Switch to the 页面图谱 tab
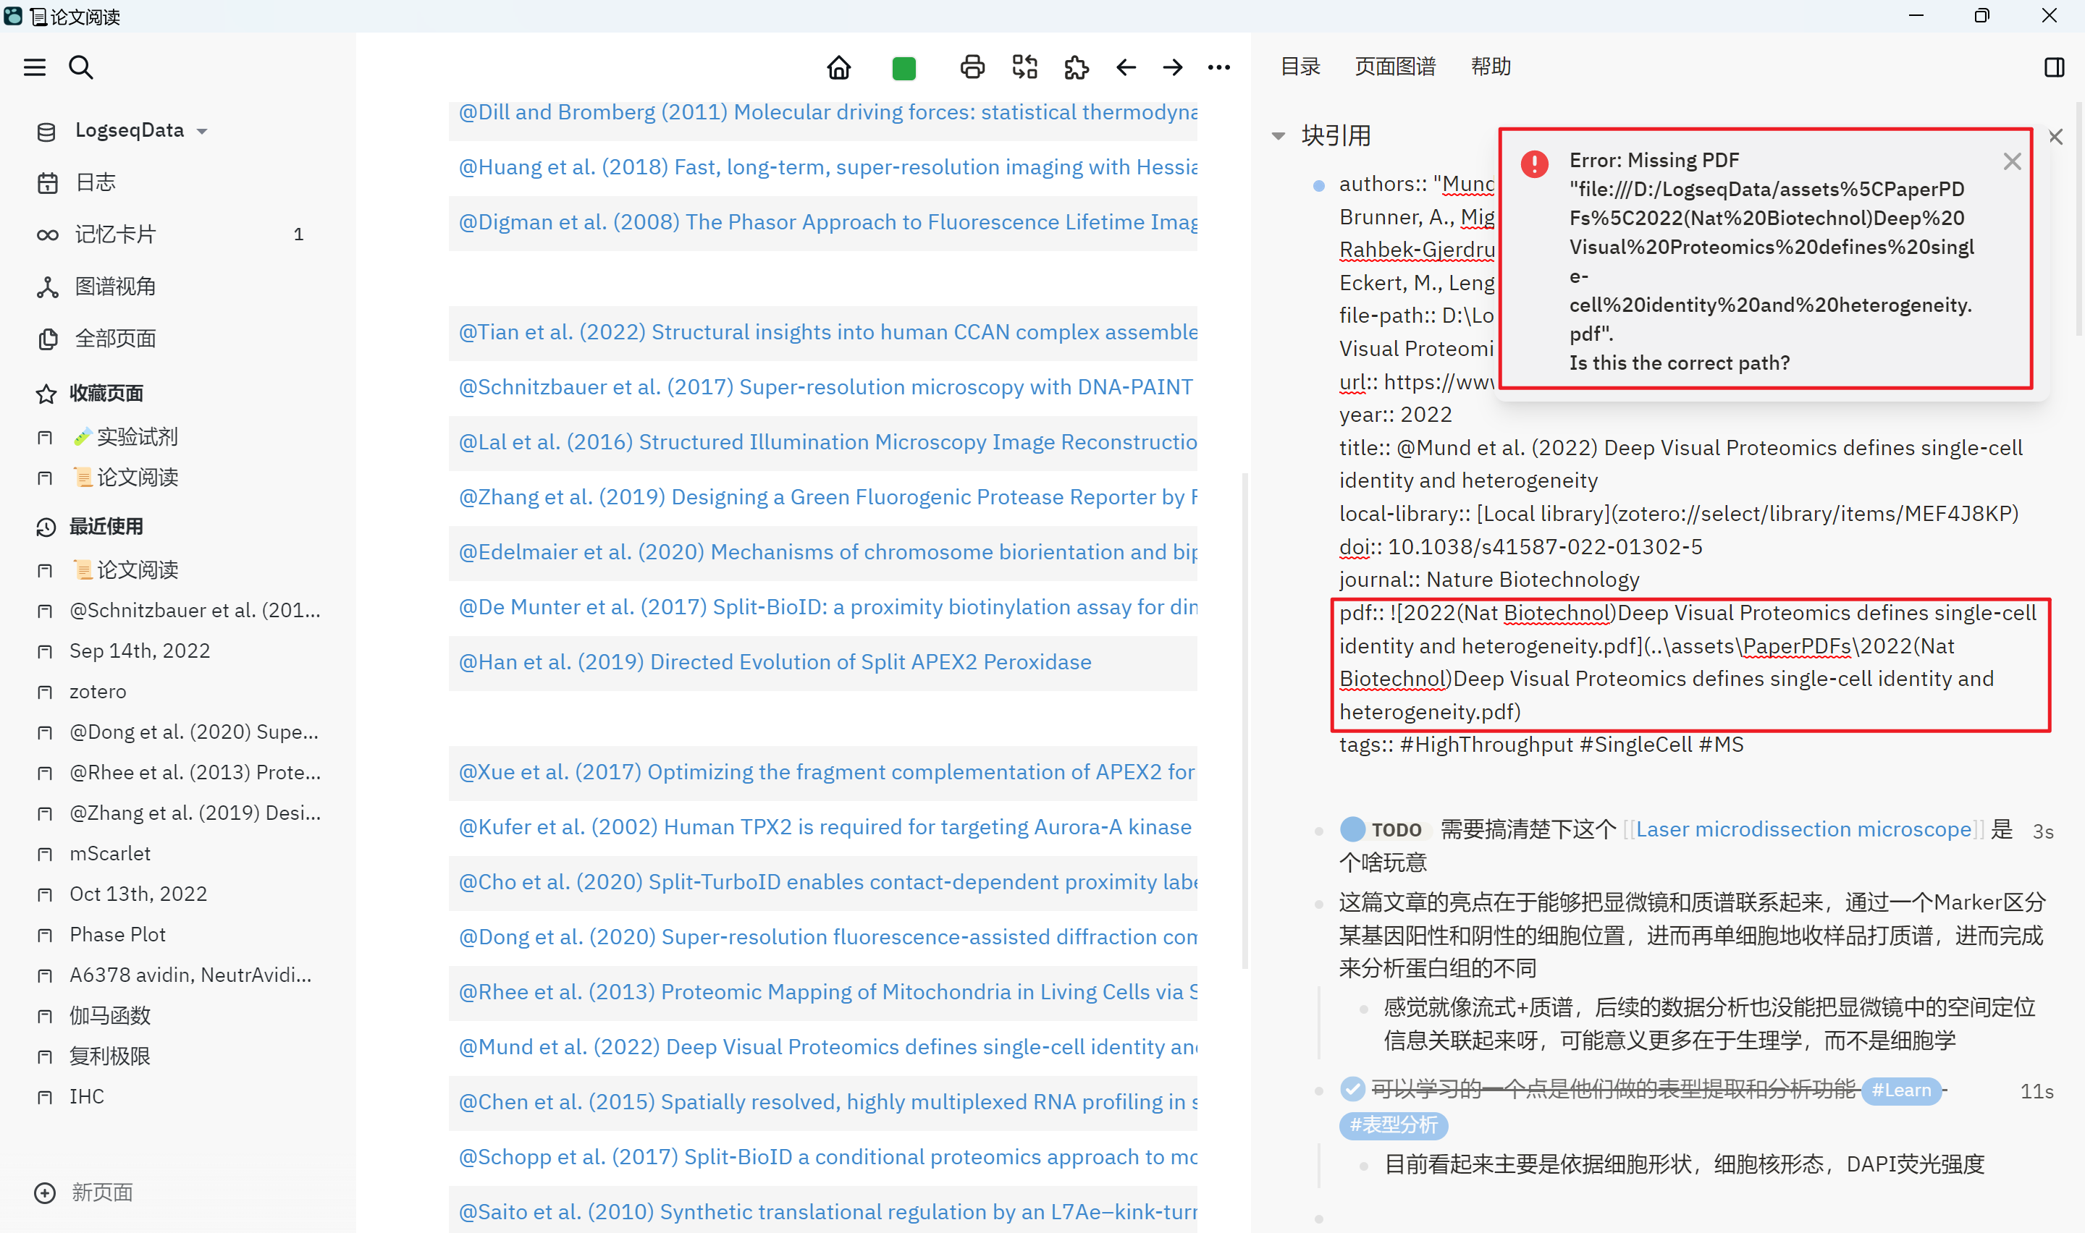 [1394, 67]
